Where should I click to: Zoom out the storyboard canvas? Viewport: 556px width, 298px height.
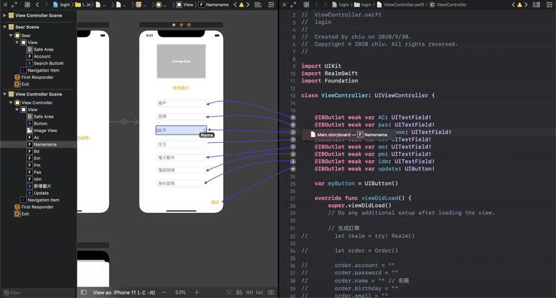(164, 293)
